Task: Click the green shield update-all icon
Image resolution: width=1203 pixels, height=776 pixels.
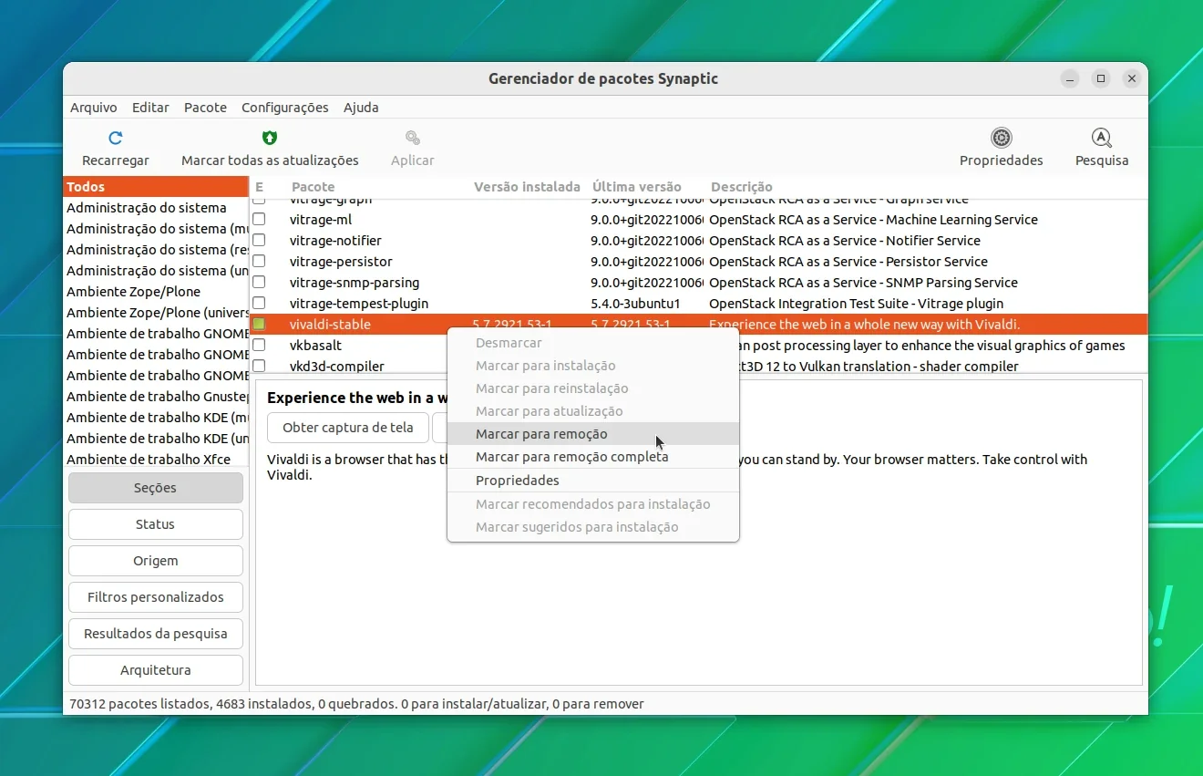Action: tap(270, 138)
